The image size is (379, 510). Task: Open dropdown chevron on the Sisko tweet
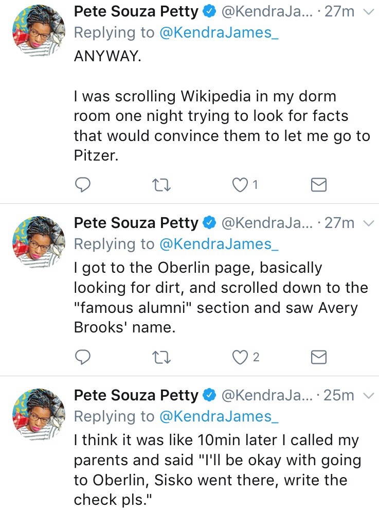point(367,395)
